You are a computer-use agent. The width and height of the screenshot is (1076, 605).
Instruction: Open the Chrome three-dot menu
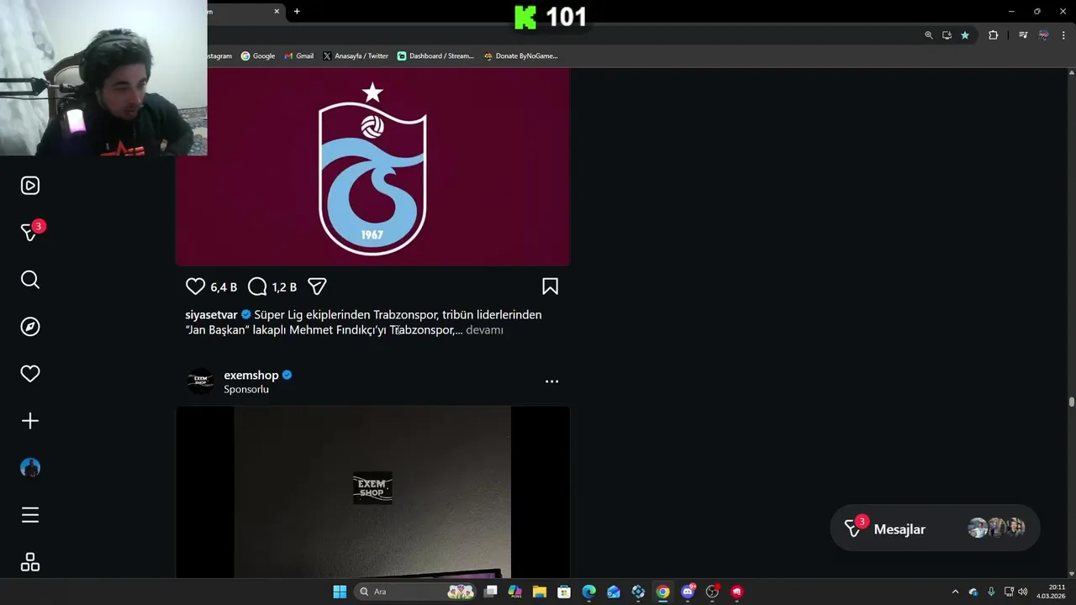(x=1063, y=35)
